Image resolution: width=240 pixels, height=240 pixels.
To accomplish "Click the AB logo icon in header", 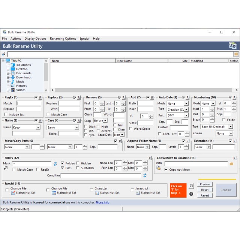I will [x=233, y=46].
